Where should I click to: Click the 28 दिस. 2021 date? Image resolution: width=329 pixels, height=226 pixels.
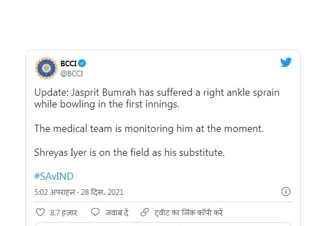[102, 192]
